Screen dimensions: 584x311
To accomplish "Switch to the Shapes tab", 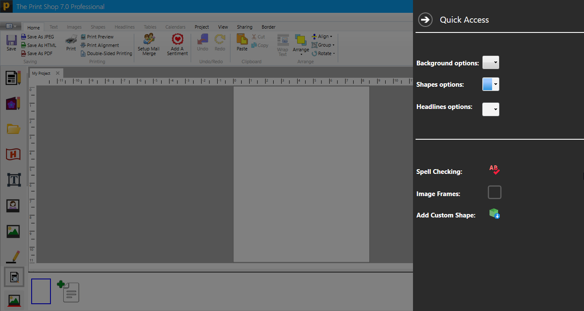I will [x=98, y=27].
